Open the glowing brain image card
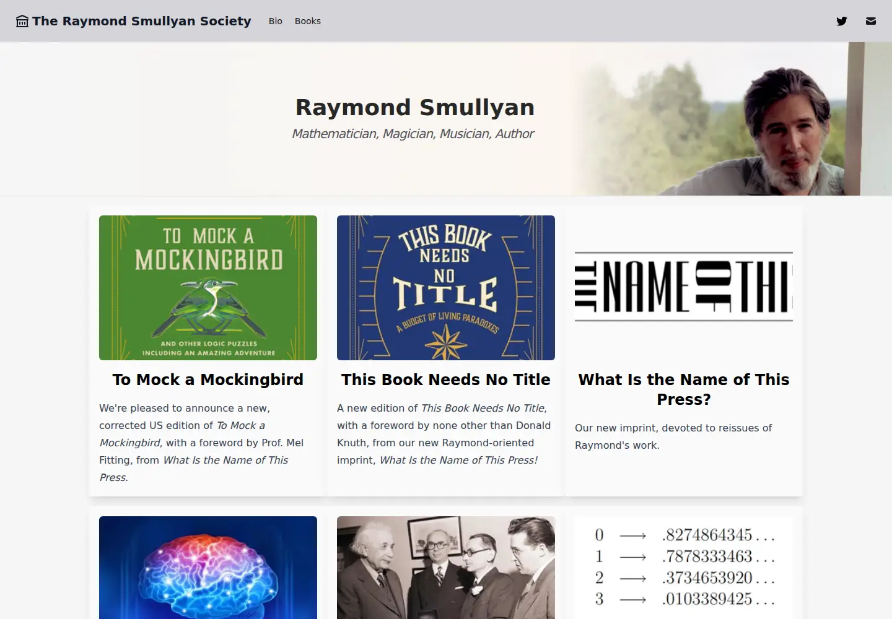This screenshot has height=619, width=892. [208, 568]
